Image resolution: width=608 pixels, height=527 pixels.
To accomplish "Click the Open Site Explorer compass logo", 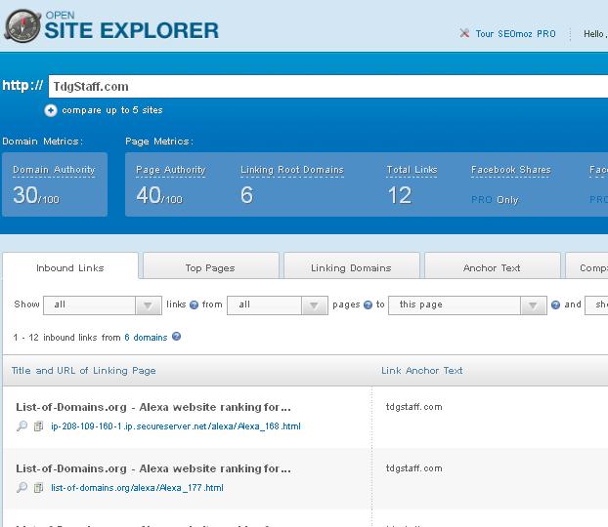I will 22,26.
